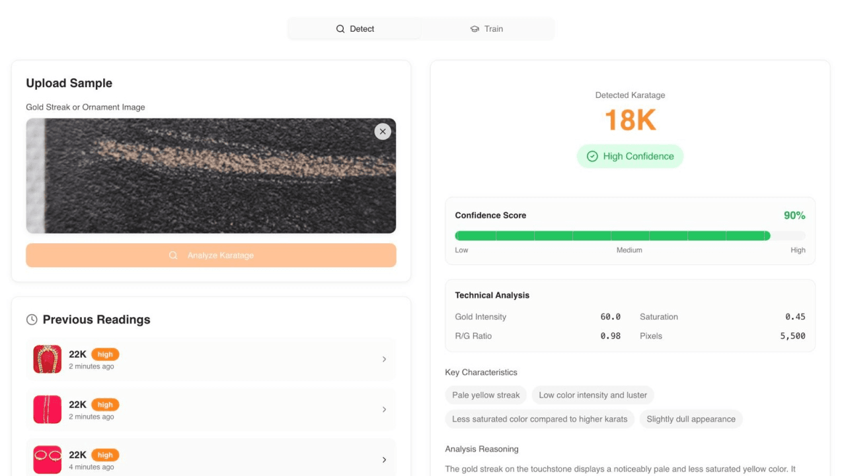The height and width of the screenshot is (476, 846).
Task: Click the magnifier icon in Detect tab
Action: coord(340,29)
